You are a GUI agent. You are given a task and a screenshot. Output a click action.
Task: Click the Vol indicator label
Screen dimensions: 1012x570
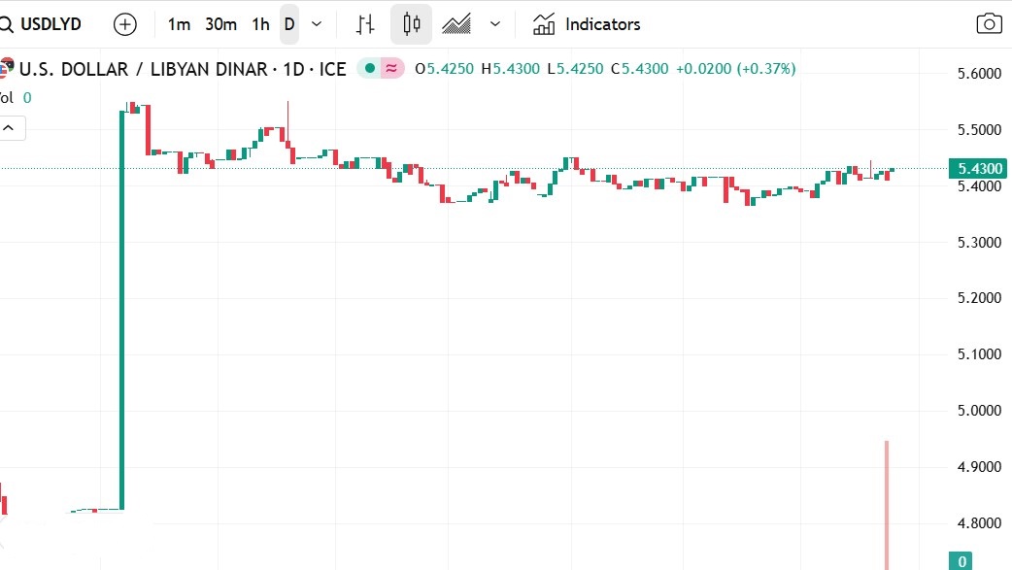coord(7,97)
